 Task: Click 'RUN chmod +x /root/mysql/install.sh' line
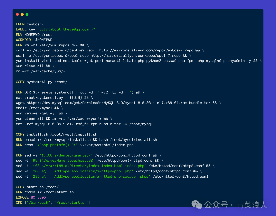[x=86, y=140]
